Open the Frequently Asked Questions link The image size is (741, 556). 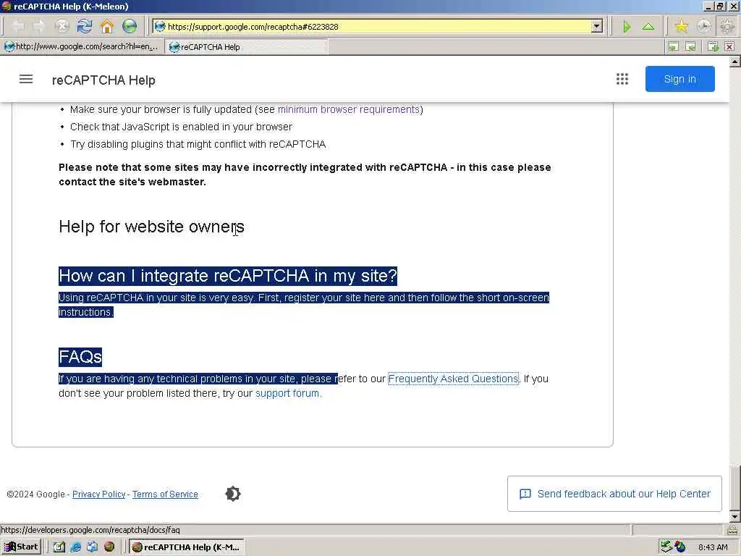tap(453, 379)
